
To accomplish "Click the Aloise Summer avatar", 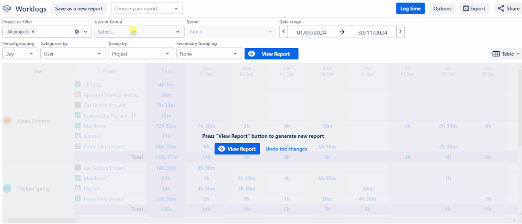I will click(7, 121).
